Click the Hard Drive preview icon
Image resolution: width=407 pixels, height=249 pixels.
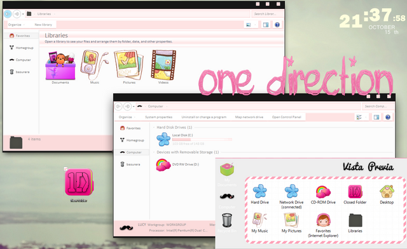pyautogui.click(x=260, y=191)
